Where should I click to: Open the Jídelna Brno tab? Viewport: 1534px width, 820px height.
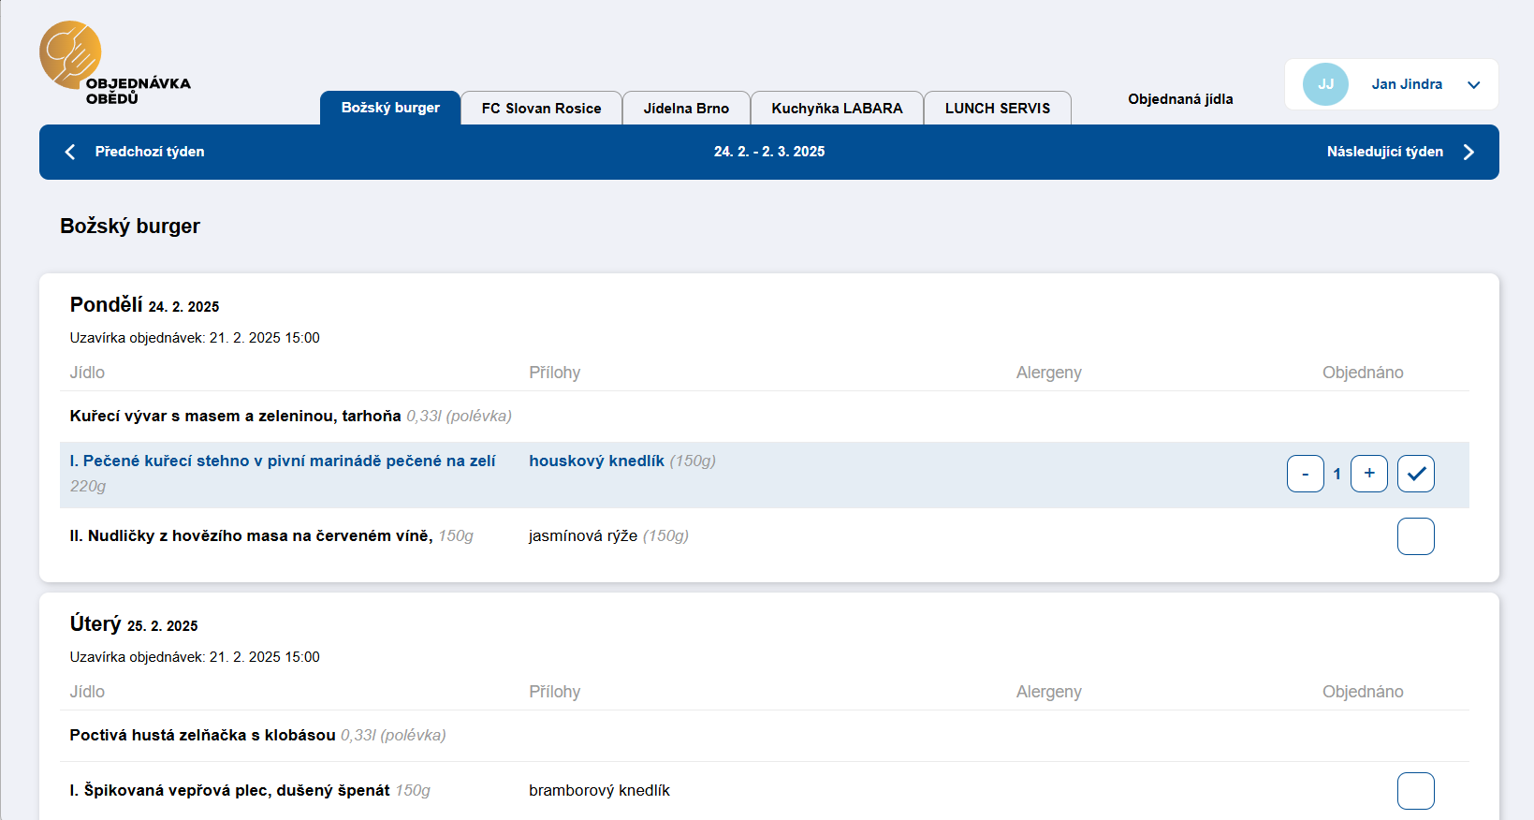coord(686,109)
